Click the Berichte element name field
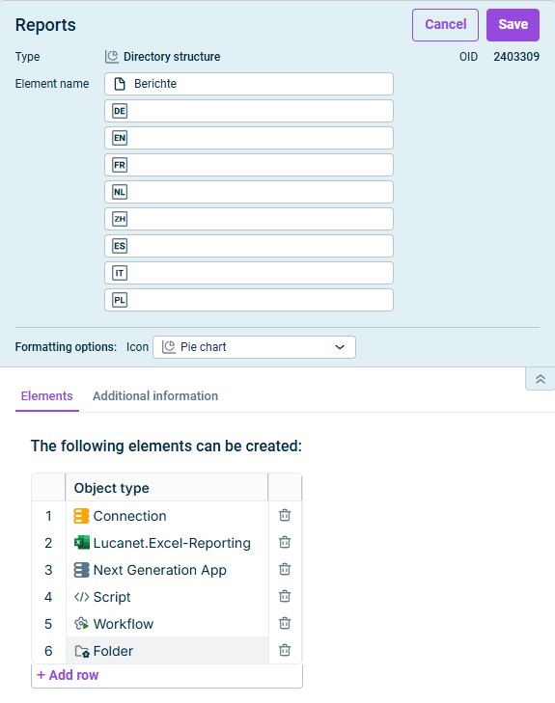555x703 pixels. [249, 84]
